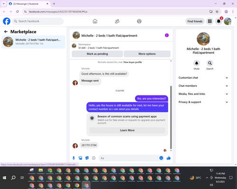
Task: Show hidden system tray icons
Action: 207,178
